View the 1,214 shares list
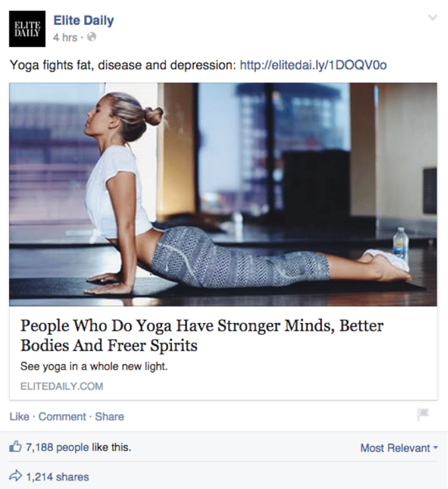The image size is (448, 489). tap(58, 477)
